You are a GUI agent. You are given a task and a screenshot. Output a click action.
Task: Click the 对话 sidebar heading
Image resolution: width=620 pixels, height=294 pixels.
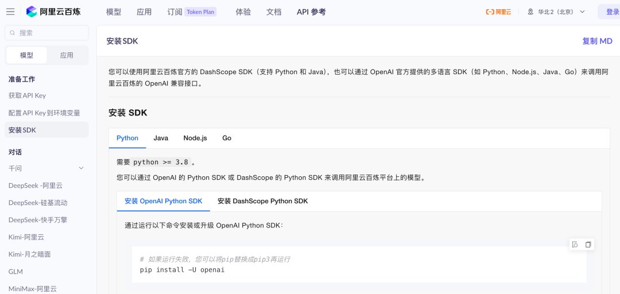pyautogui.click(x=15, y=152)
